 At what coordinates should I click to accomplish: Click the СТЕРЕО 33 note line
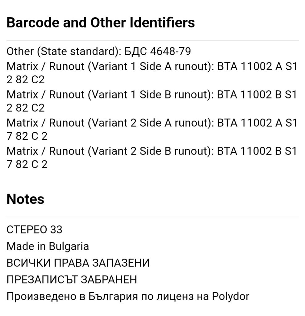(x=35, y=230)
